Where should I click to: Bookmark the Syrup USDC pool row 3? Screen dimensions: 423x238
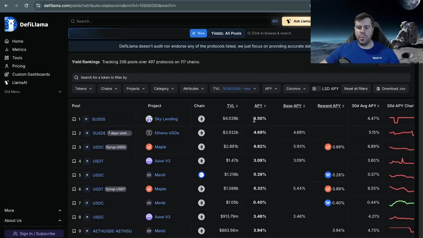74,147
